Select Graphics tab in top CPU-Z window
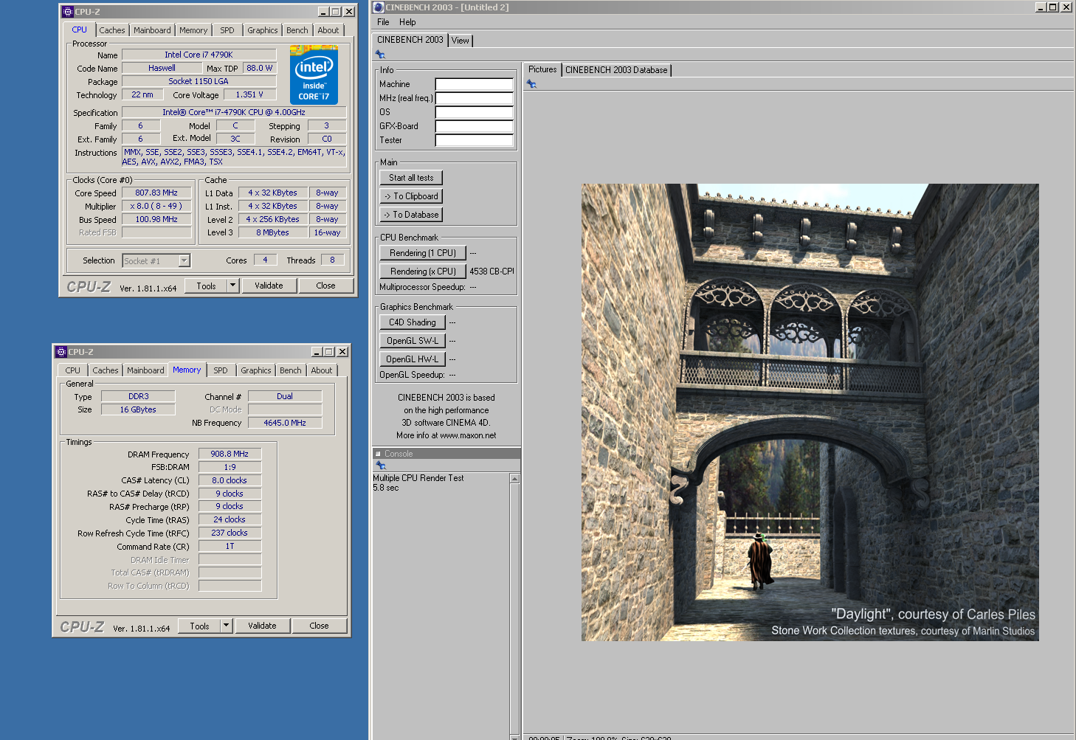The width and height of the screenshot is (1076, 740). pyautogui.click(x=263, y=30)
